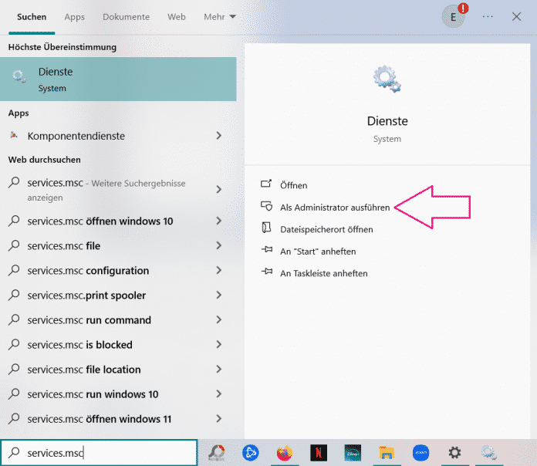Image resolution: width=537 pixels, height=466 pixels.
Task: Select the Web tab
Action: pos(177,16)
